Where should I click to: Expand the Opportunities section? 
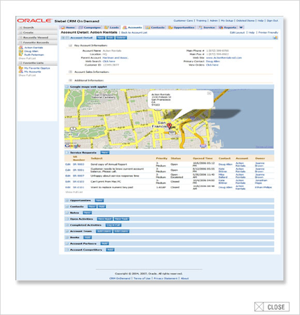pyautogui.click(x=67, y=200)
